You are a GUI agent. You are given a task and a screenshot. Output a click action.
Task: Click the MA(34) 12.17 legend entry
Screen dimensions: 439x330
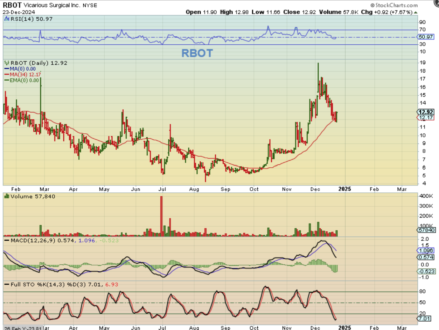22,74
